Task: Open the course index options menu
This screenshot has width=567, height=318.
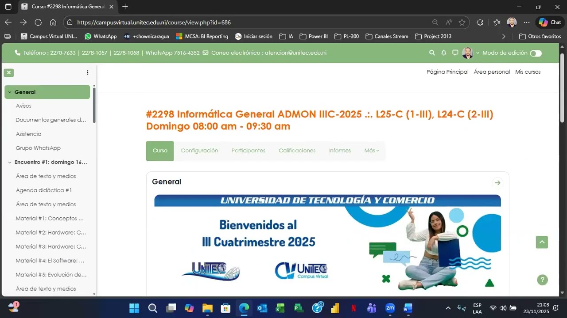Action: click(x=87, y=73)
